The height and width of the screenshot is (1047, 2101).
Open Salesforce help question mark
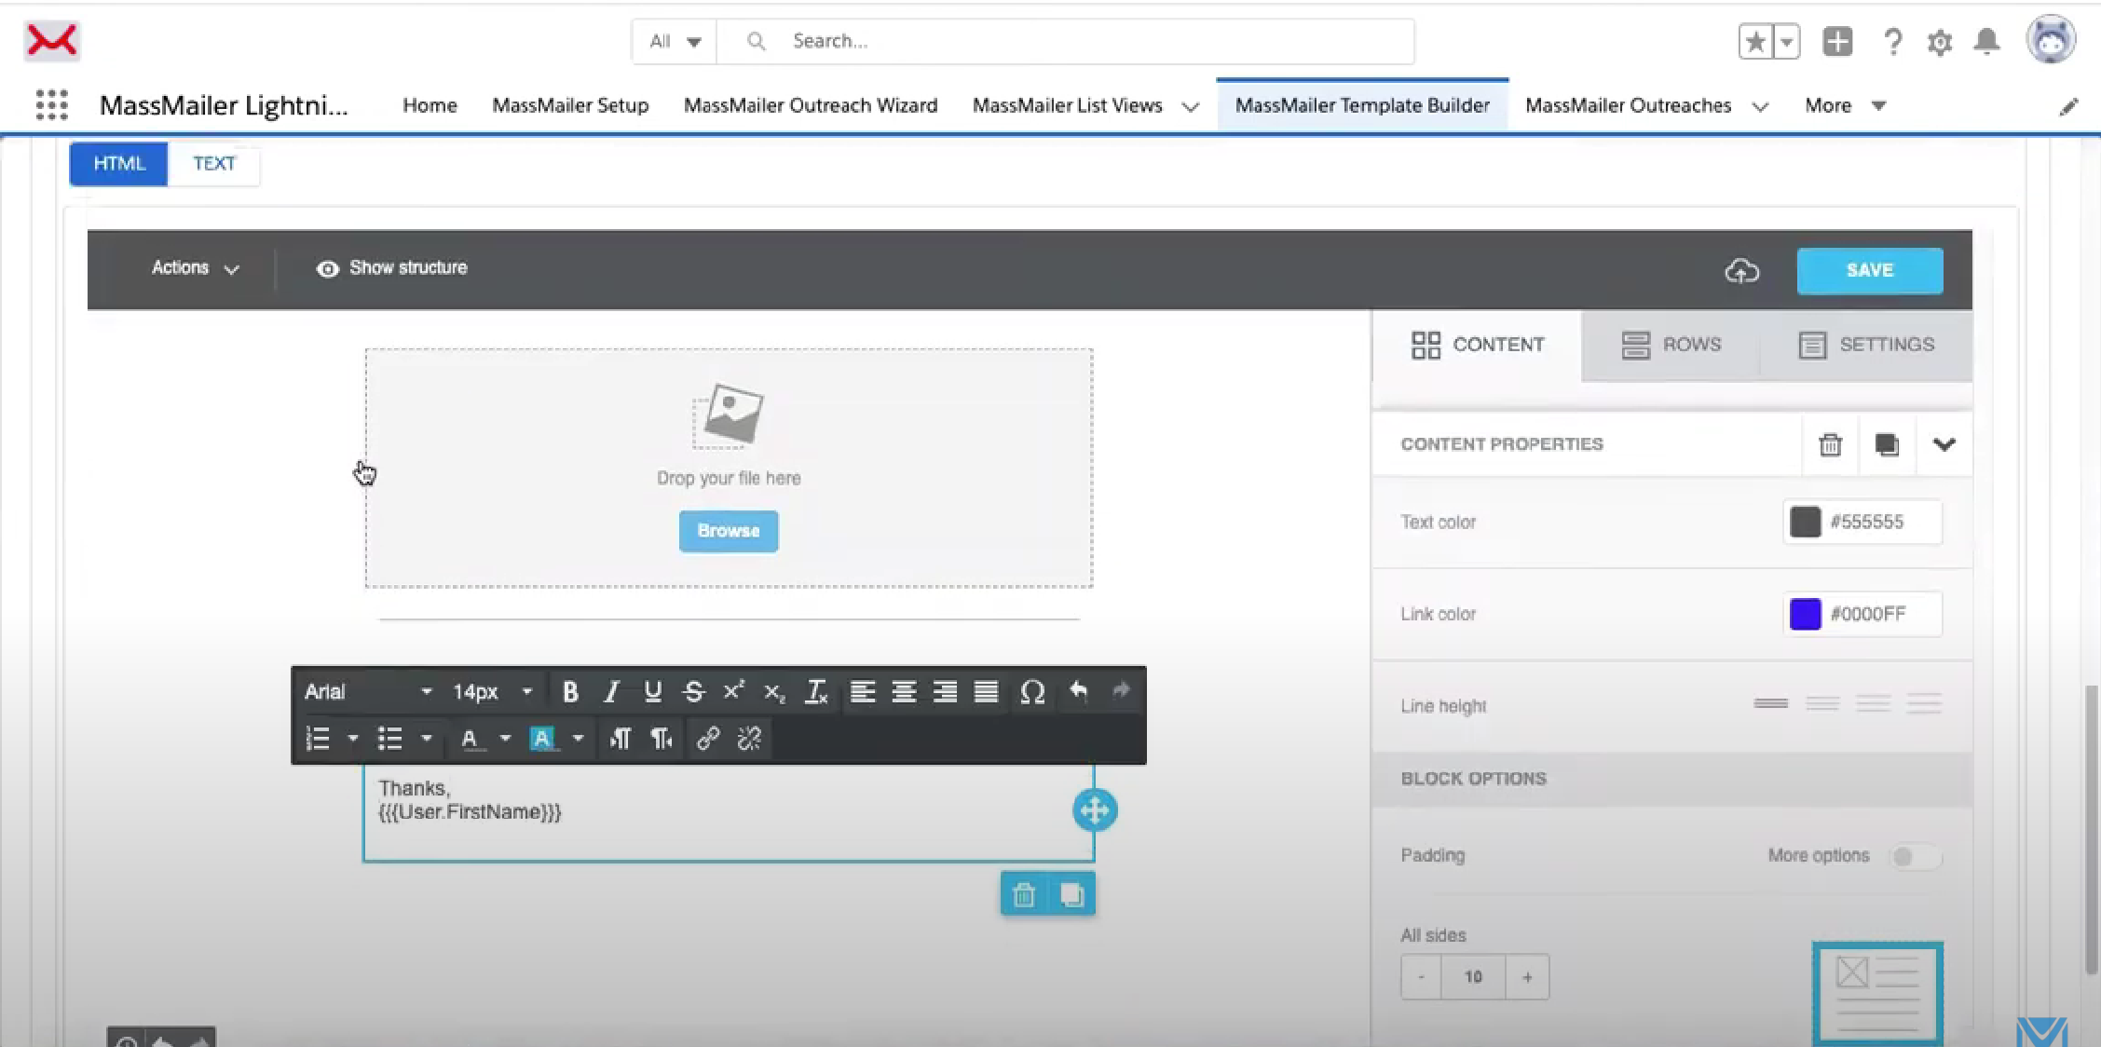(x=1892, y=42)
